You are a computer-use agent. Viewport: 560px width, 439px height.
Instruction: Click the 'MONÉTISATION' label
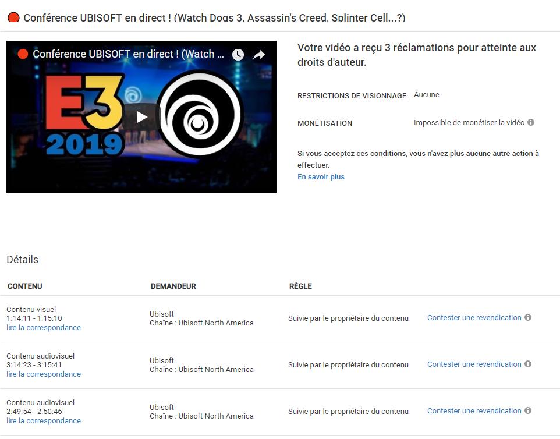tap(325, 123)
